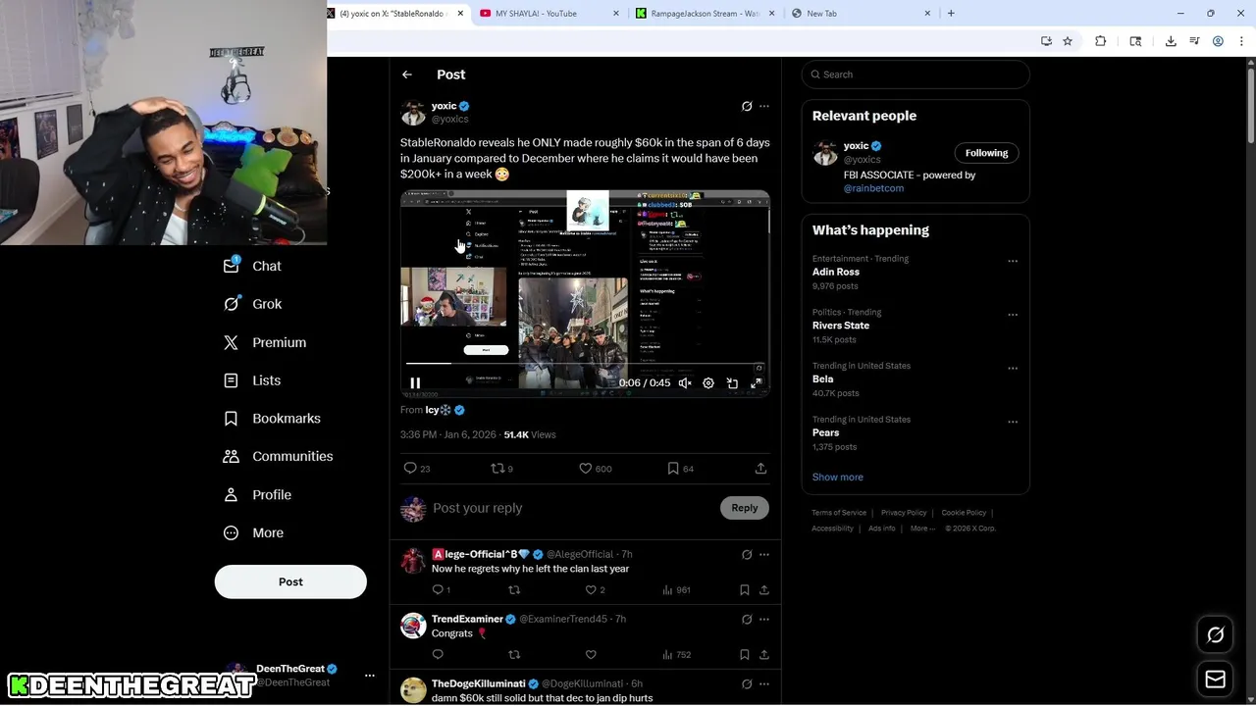Image resolution: width=1256 pixels, height=706 pixels.
Task: Open Bookmarks in the sidebar
Action: click(272, 419)
